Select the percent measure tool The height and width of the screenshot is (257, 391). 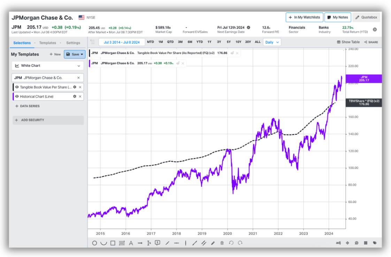point(149,243)
